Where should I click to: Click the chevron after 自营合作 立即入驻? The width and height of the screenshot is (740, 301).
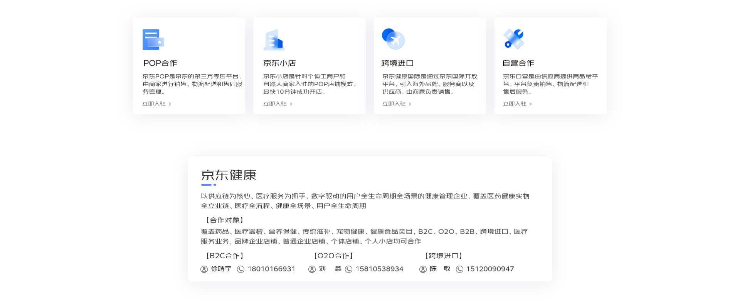(x=530, y=104)
